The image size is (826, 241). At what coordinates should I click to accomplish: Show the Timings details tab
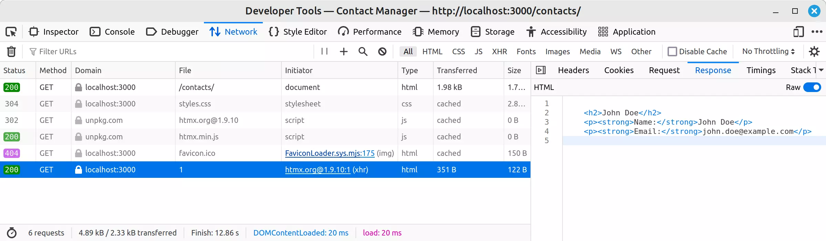[761, 70]
